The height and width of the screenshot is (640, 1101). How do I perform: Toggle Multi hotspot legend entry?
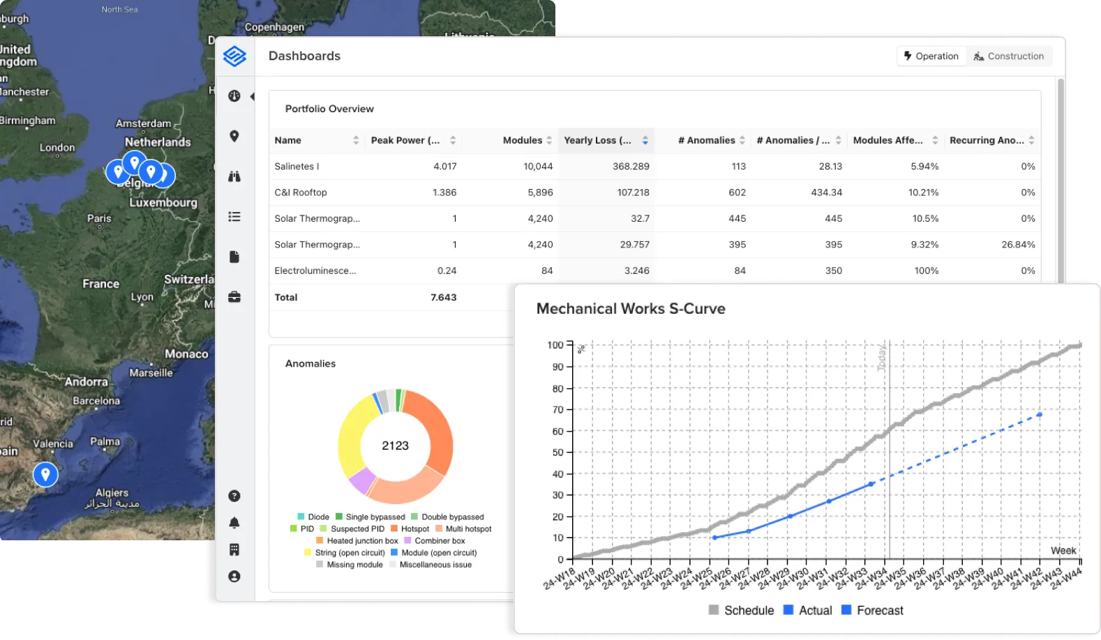pos(463,529)
